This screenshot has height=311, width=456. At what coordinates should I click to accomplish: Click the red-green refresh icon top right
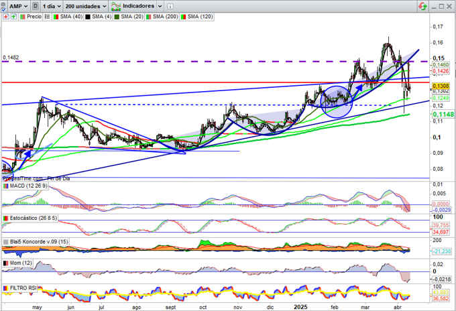422,6
